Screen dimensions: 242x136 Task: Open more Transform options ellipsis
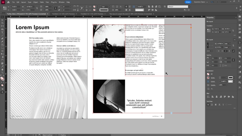point(234,35)
